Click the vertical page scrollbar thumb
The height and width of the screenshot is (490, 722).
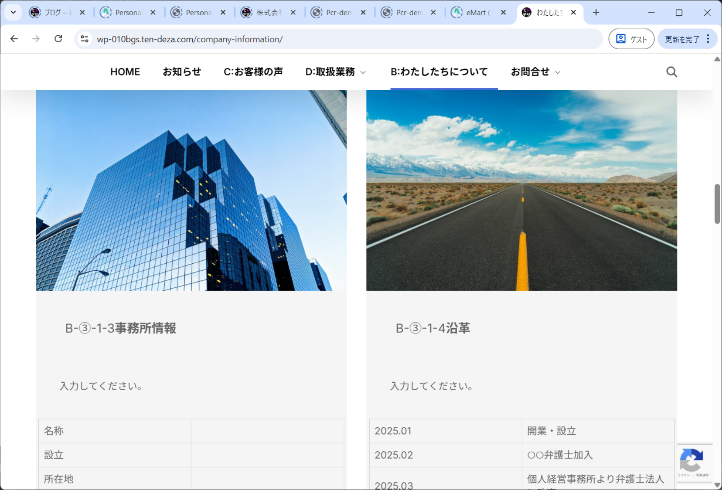[x=717, y=204]
